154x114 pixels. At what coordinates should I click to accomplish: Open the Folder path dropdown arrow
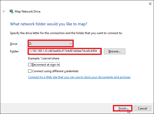click(100, 51)
